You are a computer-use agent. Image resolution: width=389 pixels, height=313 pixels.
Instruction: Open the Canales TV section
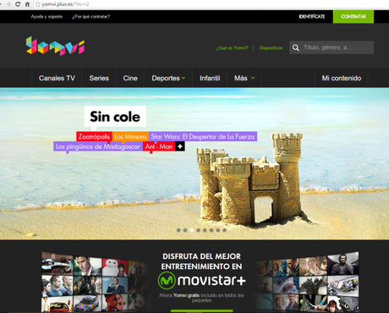pos(57,78)
